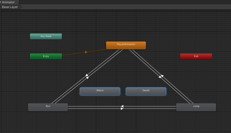This screenshot has height=133, width=231.
Task: Click the upper arrowhead between PlayerAnimation and Jump
Action: 162,76
